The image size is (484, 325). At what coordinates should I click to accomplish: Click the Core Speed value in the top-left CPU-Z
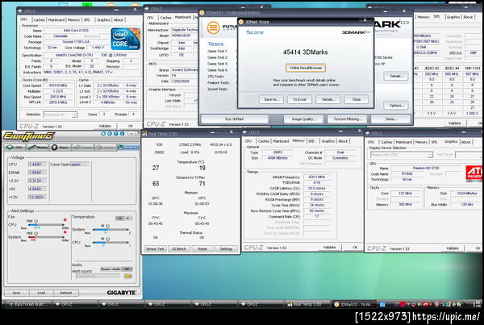point(58,85)
